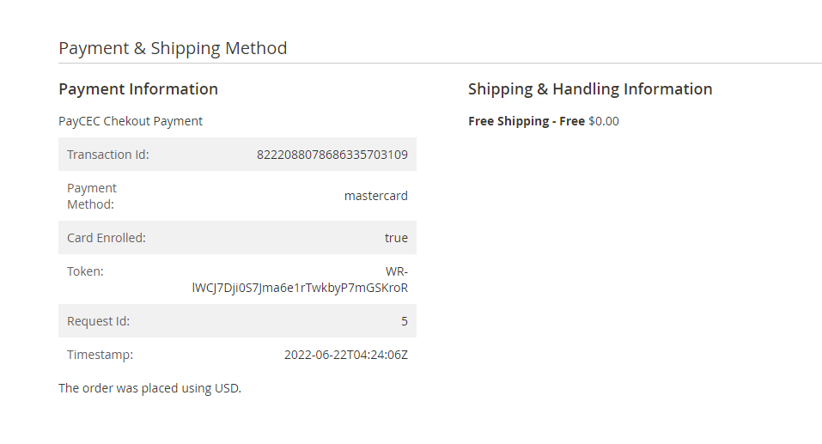Screen dimensions: 822x444
Task: Click the Request Id value 5
Action: point(404,321)
